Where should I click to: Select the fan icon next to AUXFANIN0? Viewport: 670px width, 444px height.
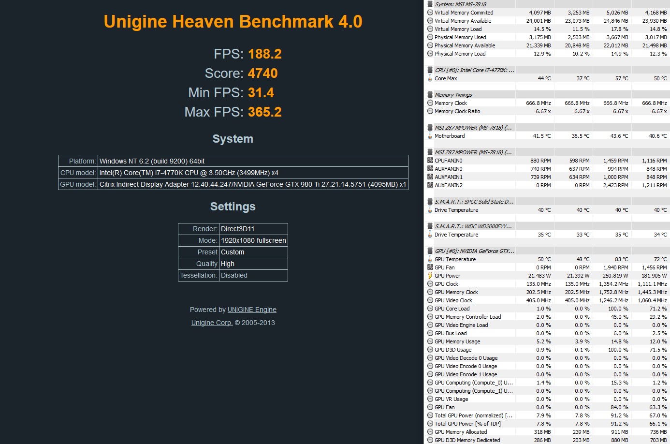coord(430,169)
